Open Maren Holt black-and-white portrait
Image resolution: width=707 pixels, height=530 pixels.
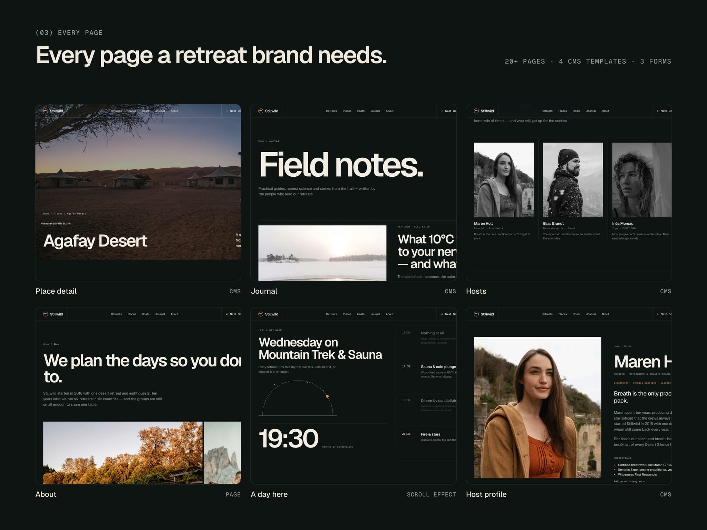[504, 180]
